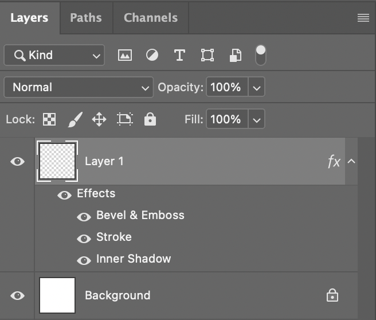The image size is (376, 320).
Task: Click the Layer 1 name
Action: pos(104,161)
